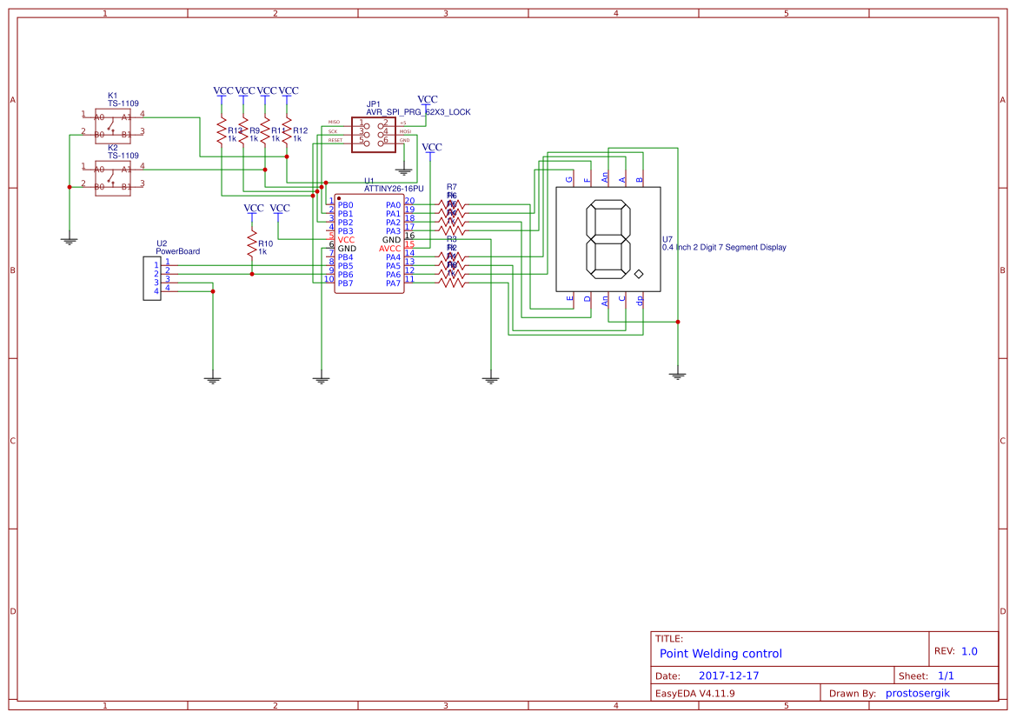This screenshot has width=1016, height=719.
Task: Click the VCC flag directly above R10
Action: coord(253,209)
